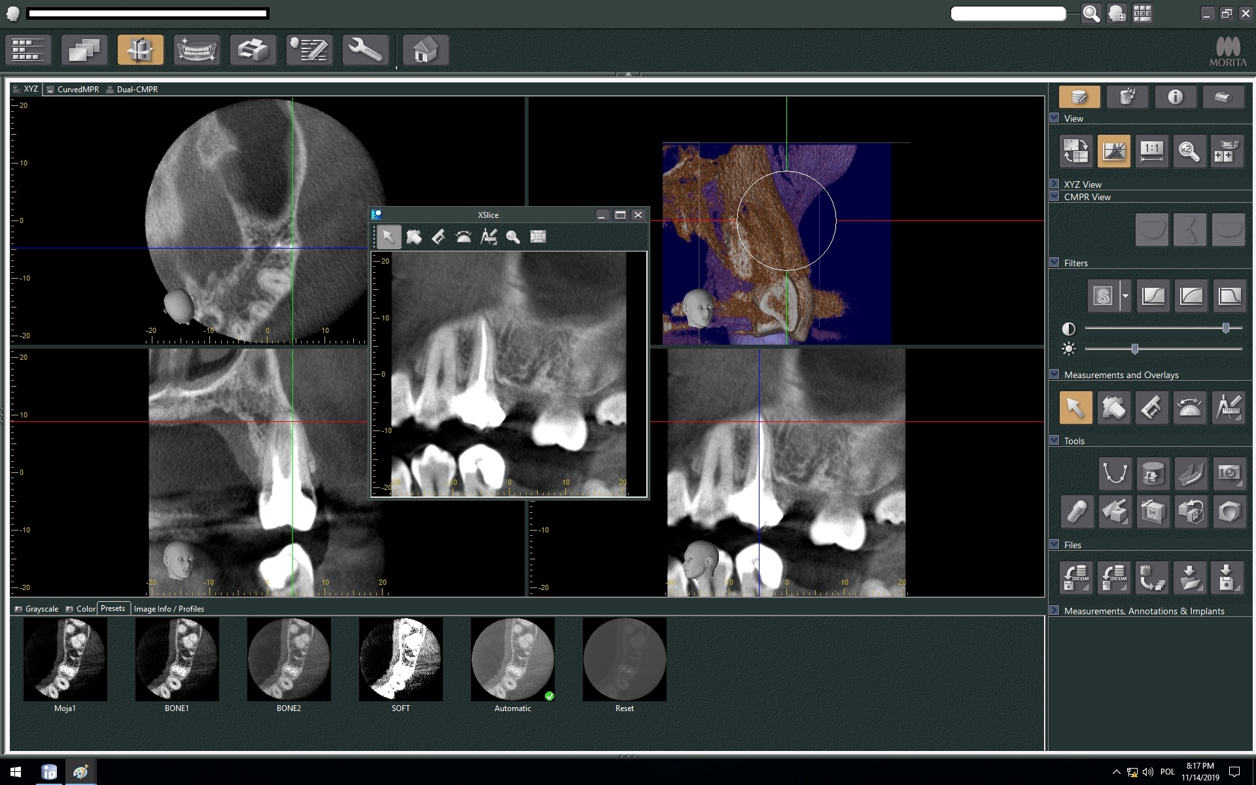The height and width of the screenshot is (785, 1256).
Task: Adjust the contrast slider handle
Action: coord(1226,328)
